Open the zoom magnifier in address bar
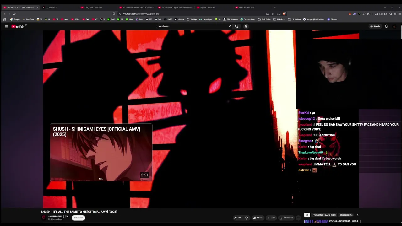402x226 pixels. pos(273,14)
